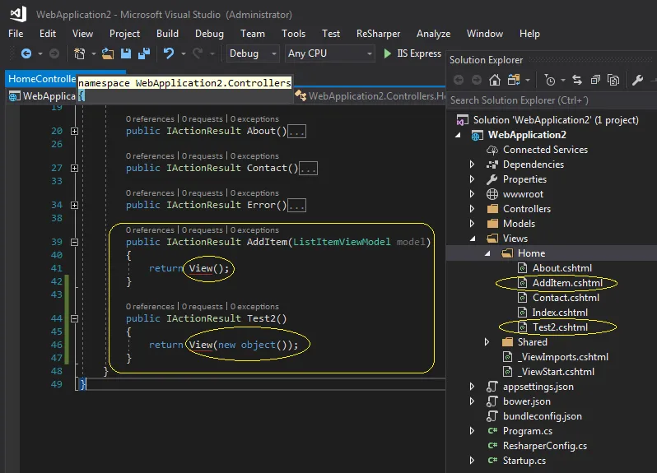657x473 pixels.
Task: Start the app with IIS Express button
Action: click(x=412, y=53)
